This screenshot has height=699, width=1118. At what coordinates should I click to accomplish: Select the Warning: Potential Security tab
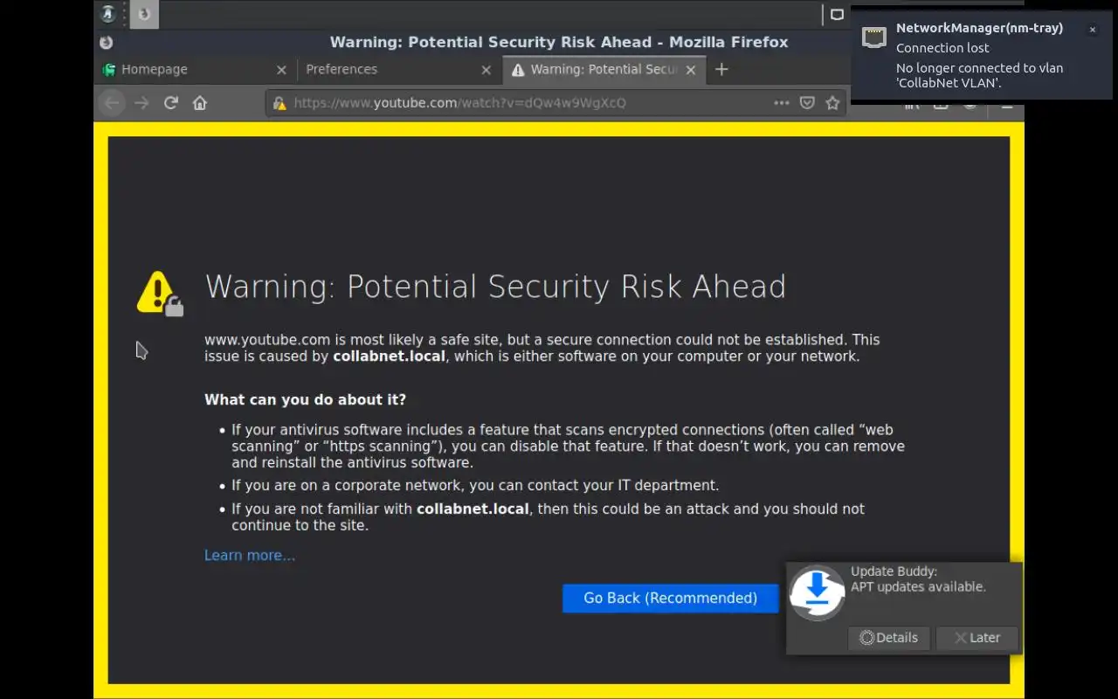pos(604,70)
